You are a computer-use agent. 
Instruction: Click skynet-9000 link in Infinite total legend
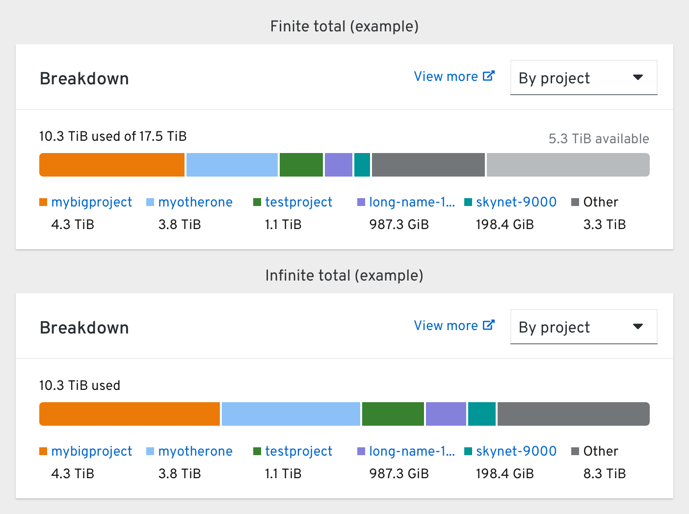(x=516, y=451)
